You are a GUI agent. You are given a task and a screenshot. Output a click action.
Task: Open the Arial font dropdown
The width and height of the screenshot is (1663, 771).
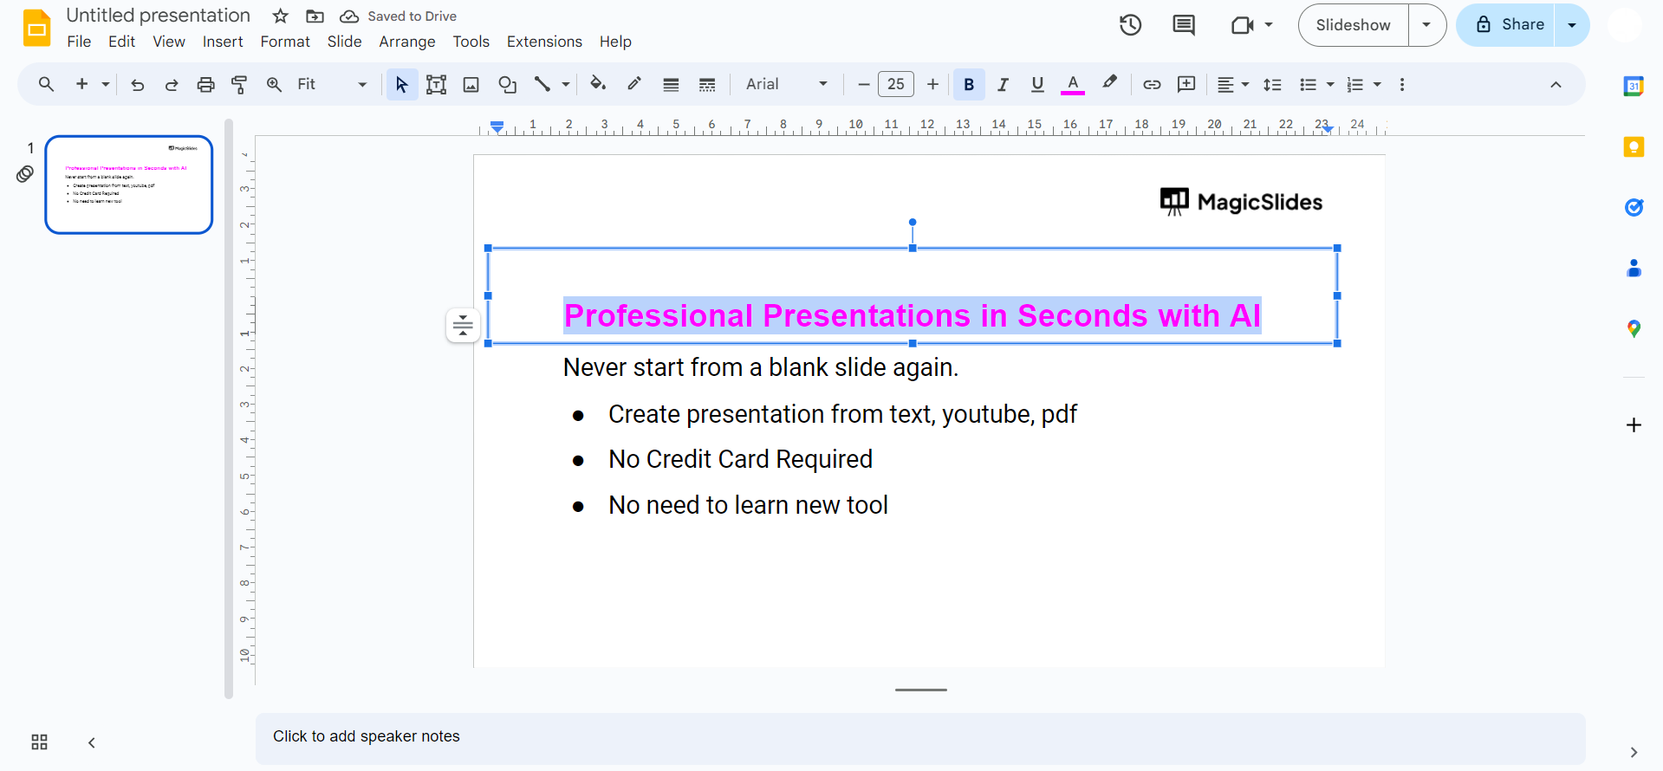[786, 84]
